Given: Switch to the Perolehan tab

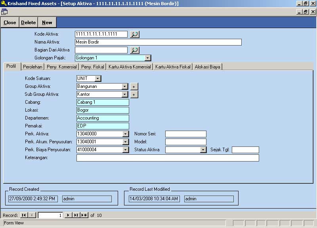Looking at the screenshot, I should pyautogui.click(x=32, y=67).
